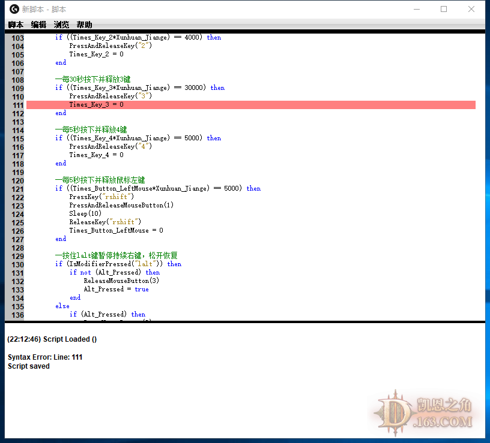Image resolution: width=490 pixels, height=443 pixels.
Task: Click the PressAndReleaseKey("3") line
Action: [110, 96]
